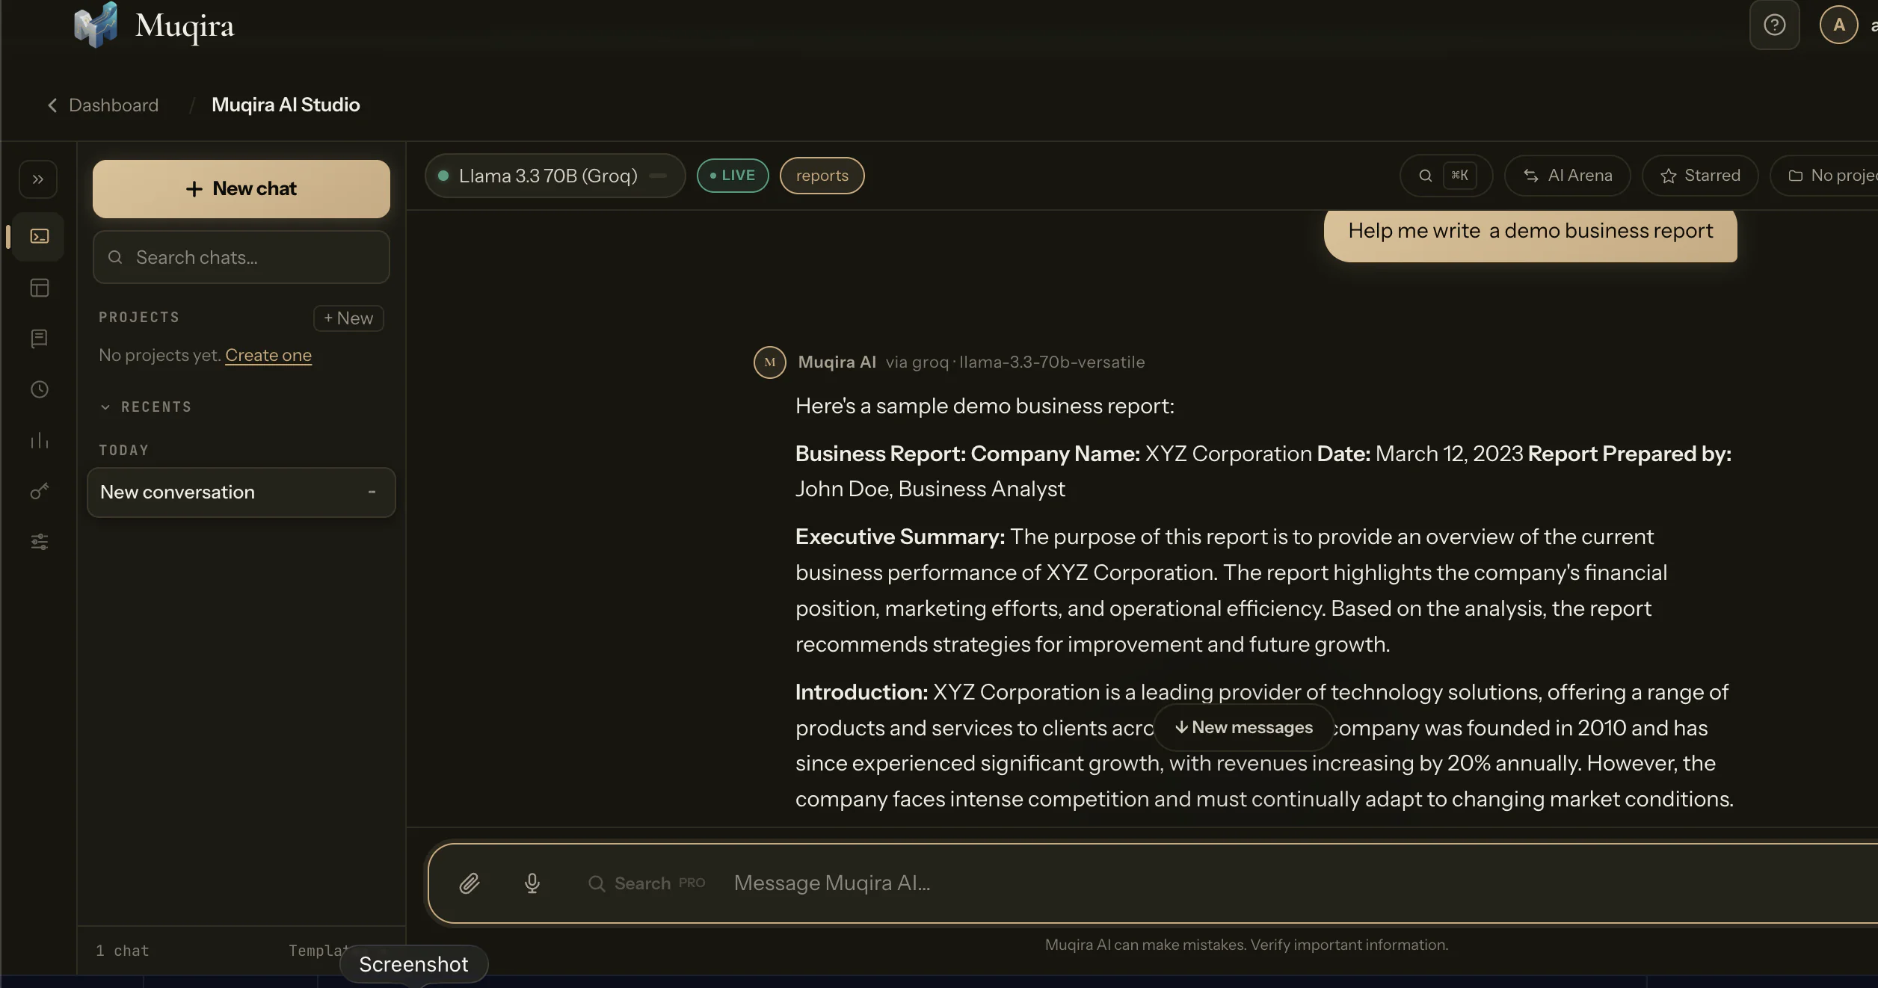This screenshot has width=1878, height=988.
Task: Click the Muqira AI Studio breadcrumb
Action: coord(286,105)
